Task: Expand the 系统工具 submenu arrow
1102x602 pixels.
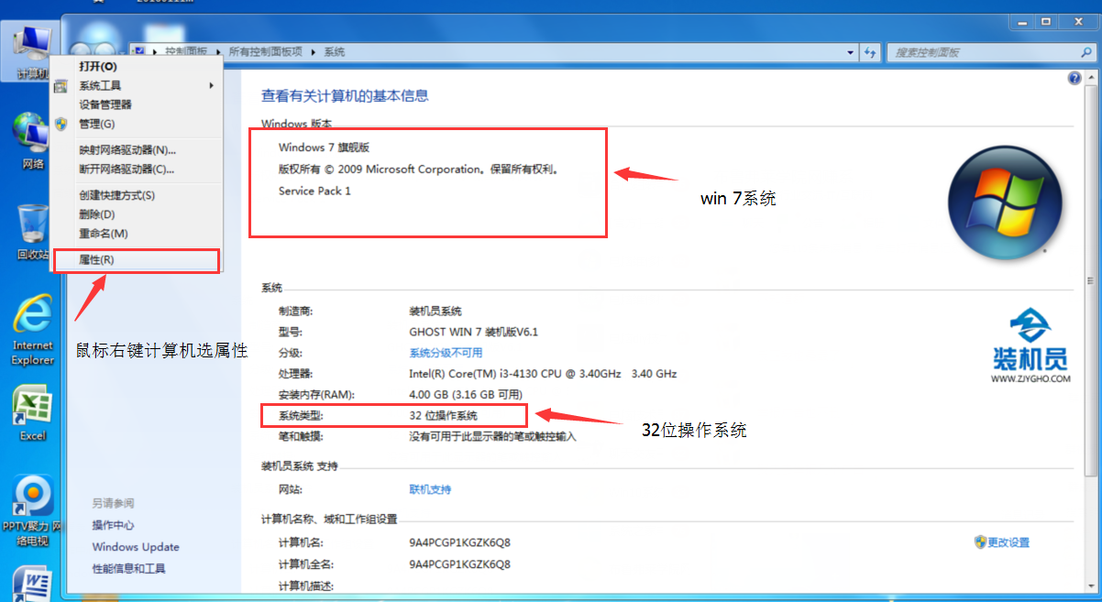Action: point(211,85)
